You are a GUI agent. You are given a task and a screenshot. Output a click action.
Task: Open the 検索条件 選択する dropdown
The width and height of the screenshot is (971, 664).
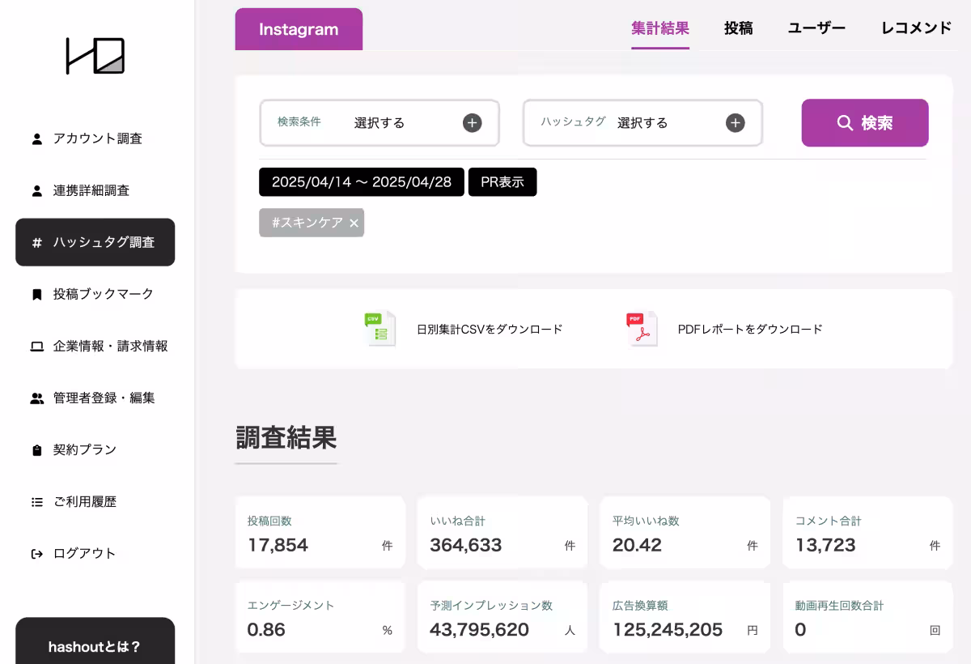coord(380,123)
